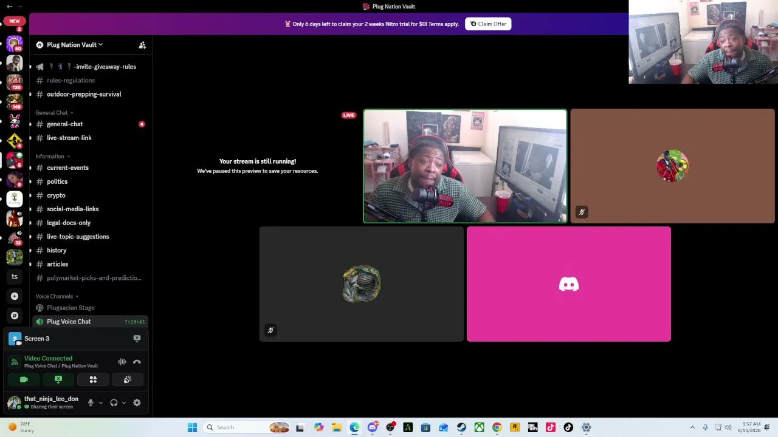Click Claim Offer Nitro button
778x437 pixels.
(x=488, y=24)
